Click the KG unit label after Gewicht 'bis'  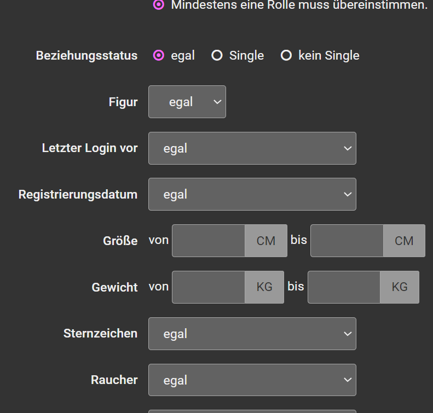coord(400,287)
